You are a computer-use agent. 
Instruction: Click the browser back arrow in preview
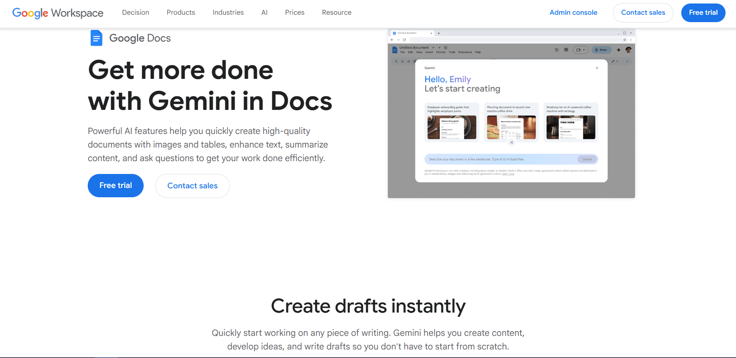392,40
